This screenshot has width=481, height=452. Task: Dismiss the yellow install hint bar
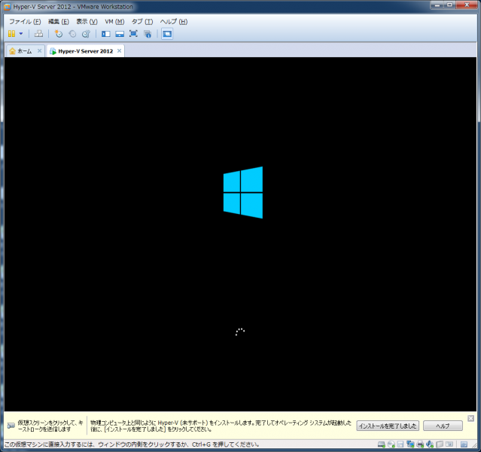click(471, 418)
